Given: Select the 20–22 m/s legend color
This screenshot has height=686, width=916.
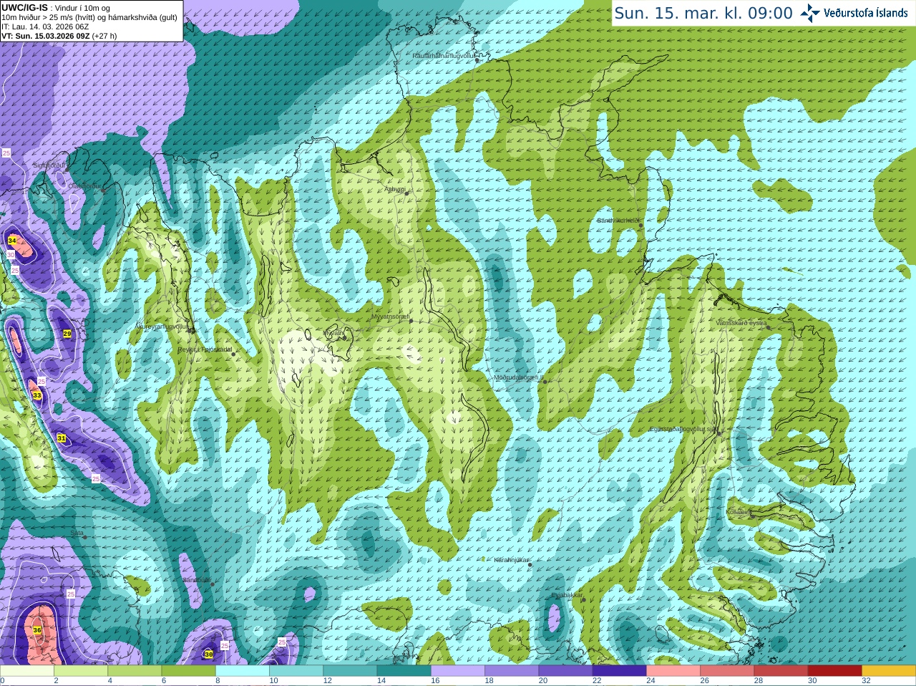Looking at the screenshot, I should pos(566,671).
